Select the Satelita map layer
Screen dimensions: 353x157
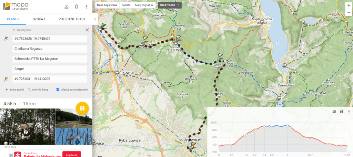tap(126, 5)
